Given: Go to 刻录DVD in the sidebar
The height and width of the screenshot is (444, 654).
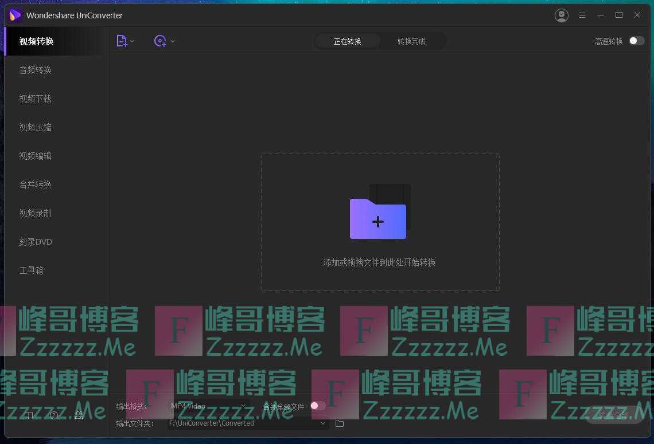Looking at the screenshot, I should [x=36, y=242].
